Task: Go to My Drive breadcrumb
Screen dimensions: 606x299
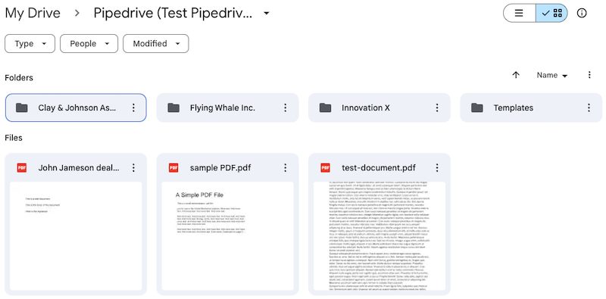Action: (33, 13)
